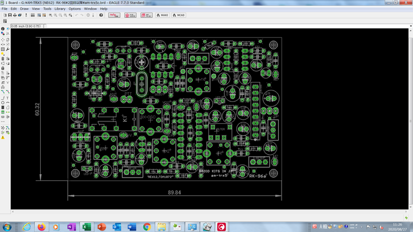Click the MCAD button

(x=180, y=15)
